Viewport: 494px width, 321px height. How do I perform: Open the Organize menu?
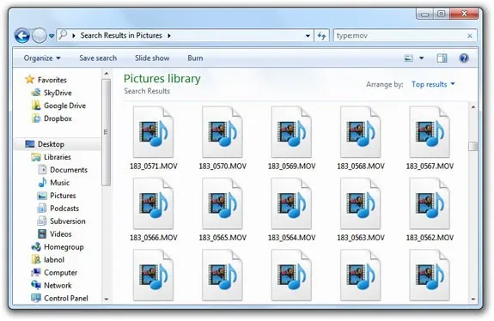point(42,58)
